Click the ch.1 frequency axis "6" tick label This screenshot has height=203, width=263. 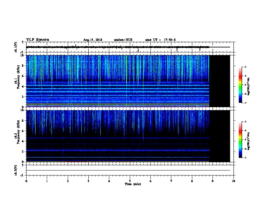[23, 76]
